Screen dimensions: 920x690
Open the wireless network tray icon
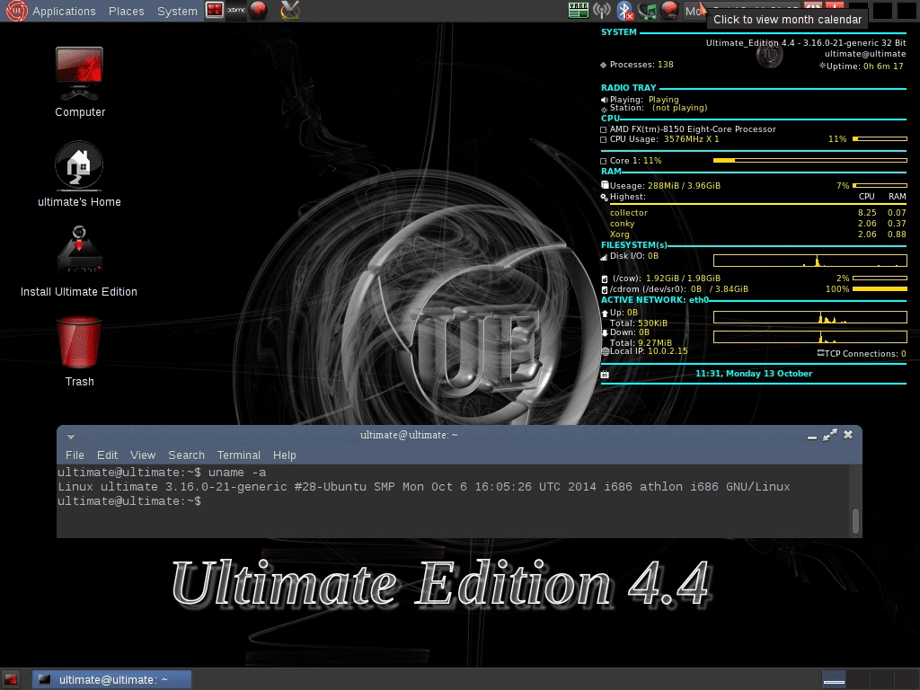pyautogui.click(x=602, y=10)
